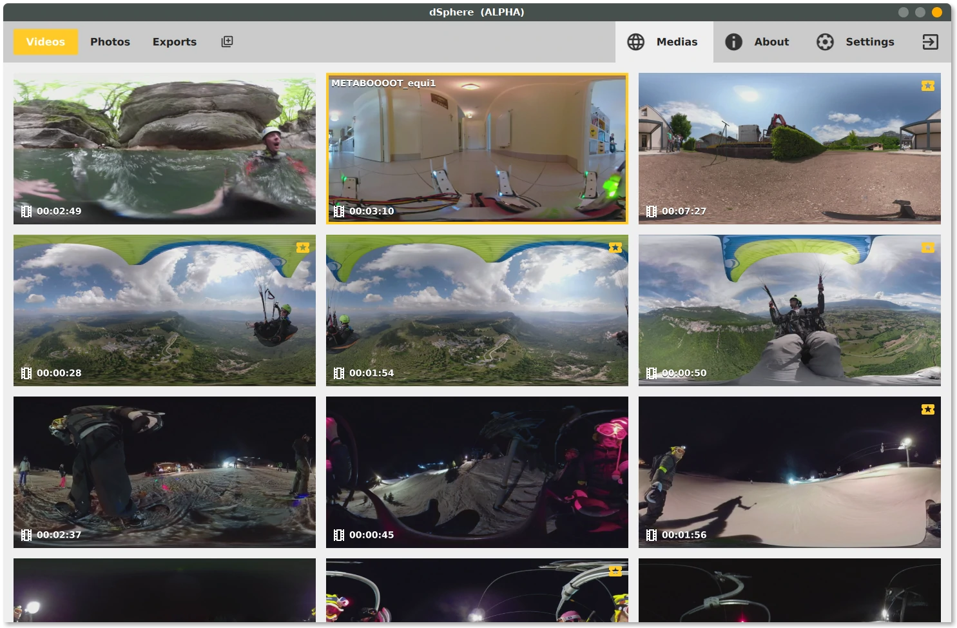This screenshot has height=628, width=957.
Task: Click the globe icon beside Medias
Action: (636, 42)
